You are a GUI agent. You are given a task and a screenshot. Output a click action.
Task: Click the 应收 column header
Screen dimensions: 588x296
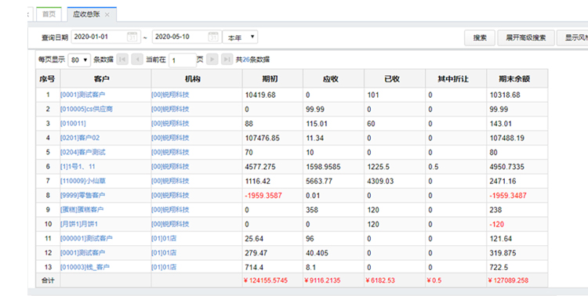pyautogui.click(x=333, y=78)
